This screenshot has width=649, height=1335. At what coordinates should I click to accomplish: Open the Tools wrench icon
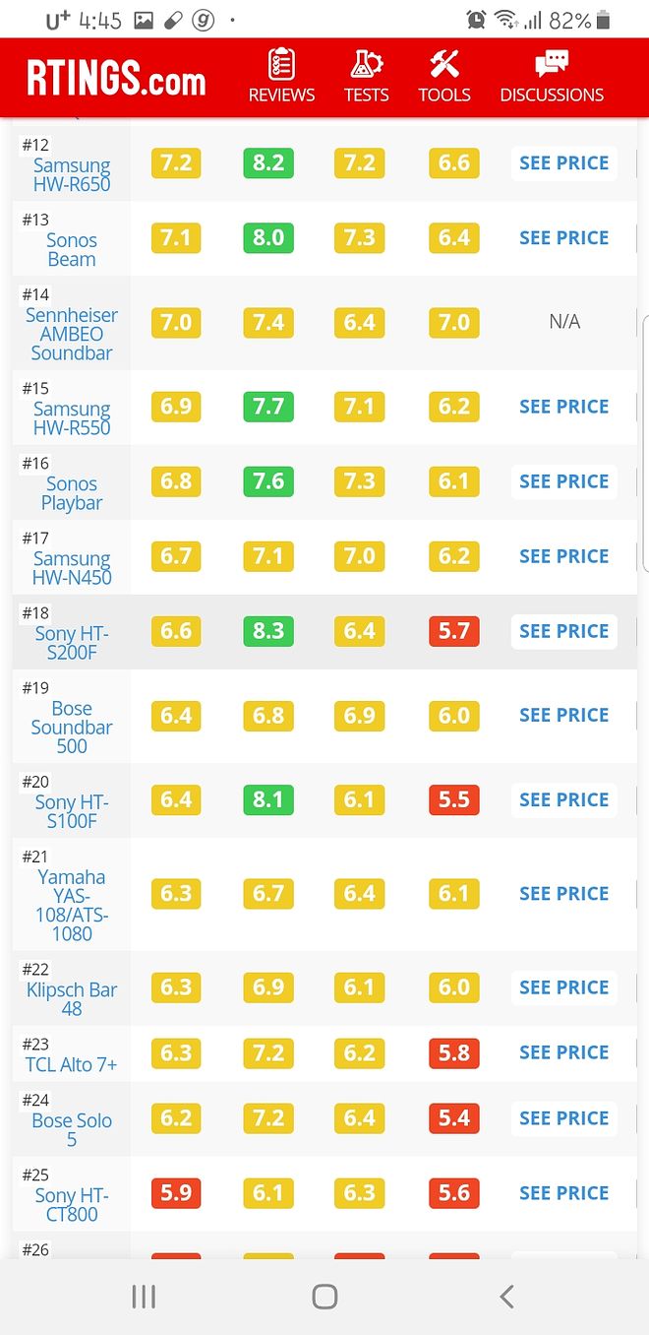point(444,64)
